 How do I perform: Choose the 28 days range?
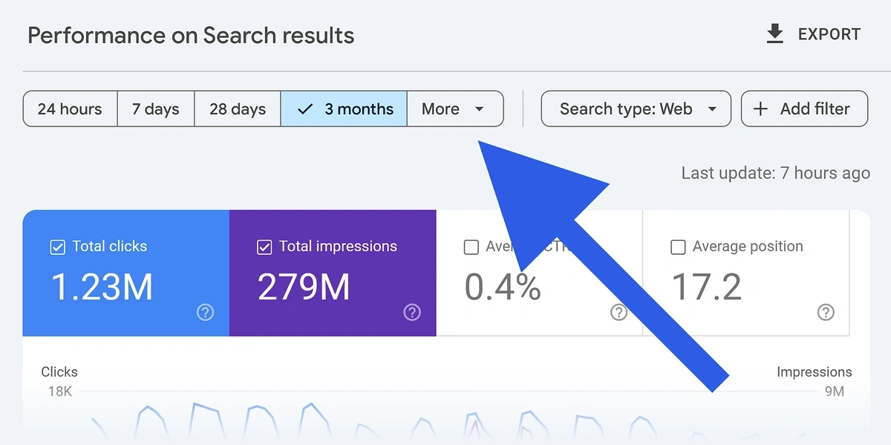[237, 109]
